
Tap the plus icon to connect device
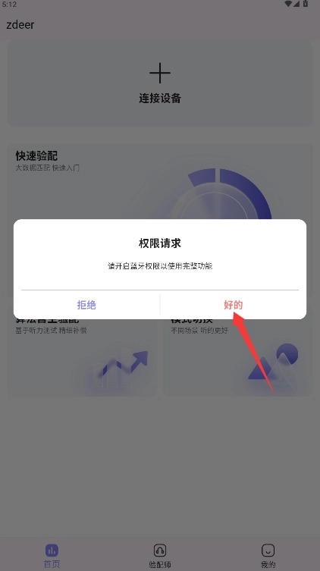point(160,73)
